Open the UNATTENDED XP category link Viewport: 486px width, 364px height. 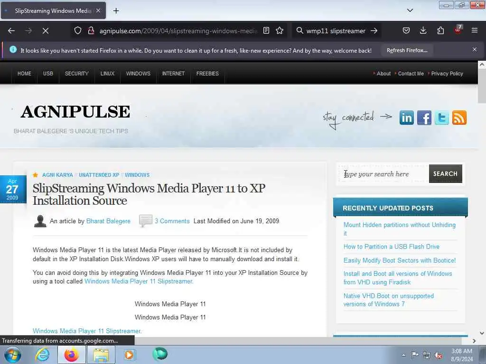point(99,175)
